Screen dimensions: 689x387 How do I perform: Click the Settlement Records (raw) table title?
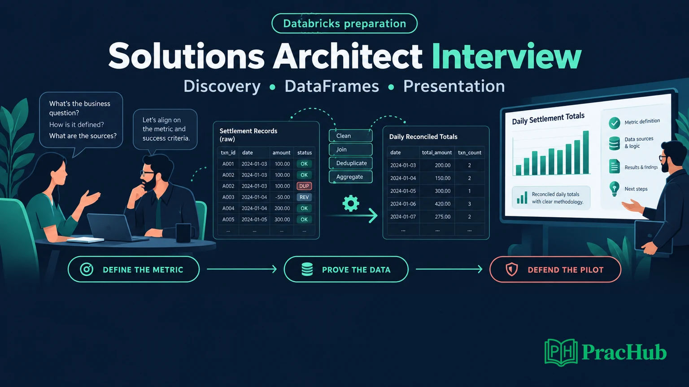coord(248,135)
